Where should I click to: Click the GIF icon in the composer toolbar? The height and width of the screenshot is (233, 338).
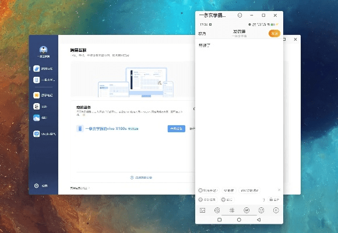[247, 210]
